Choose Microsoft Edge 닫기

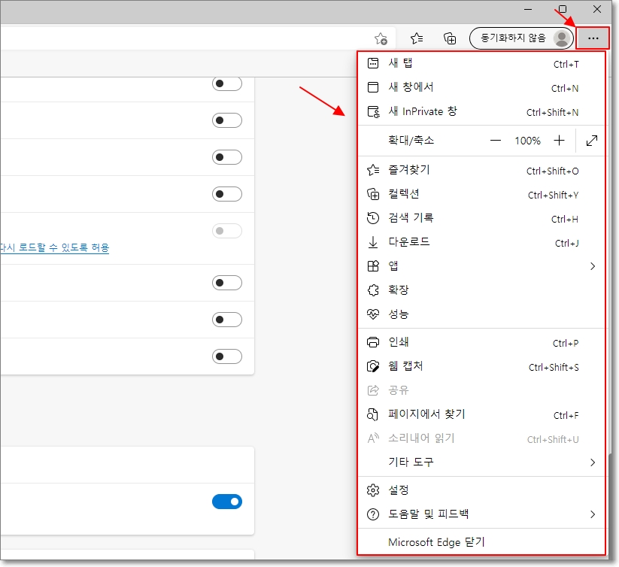pos(481,542)
